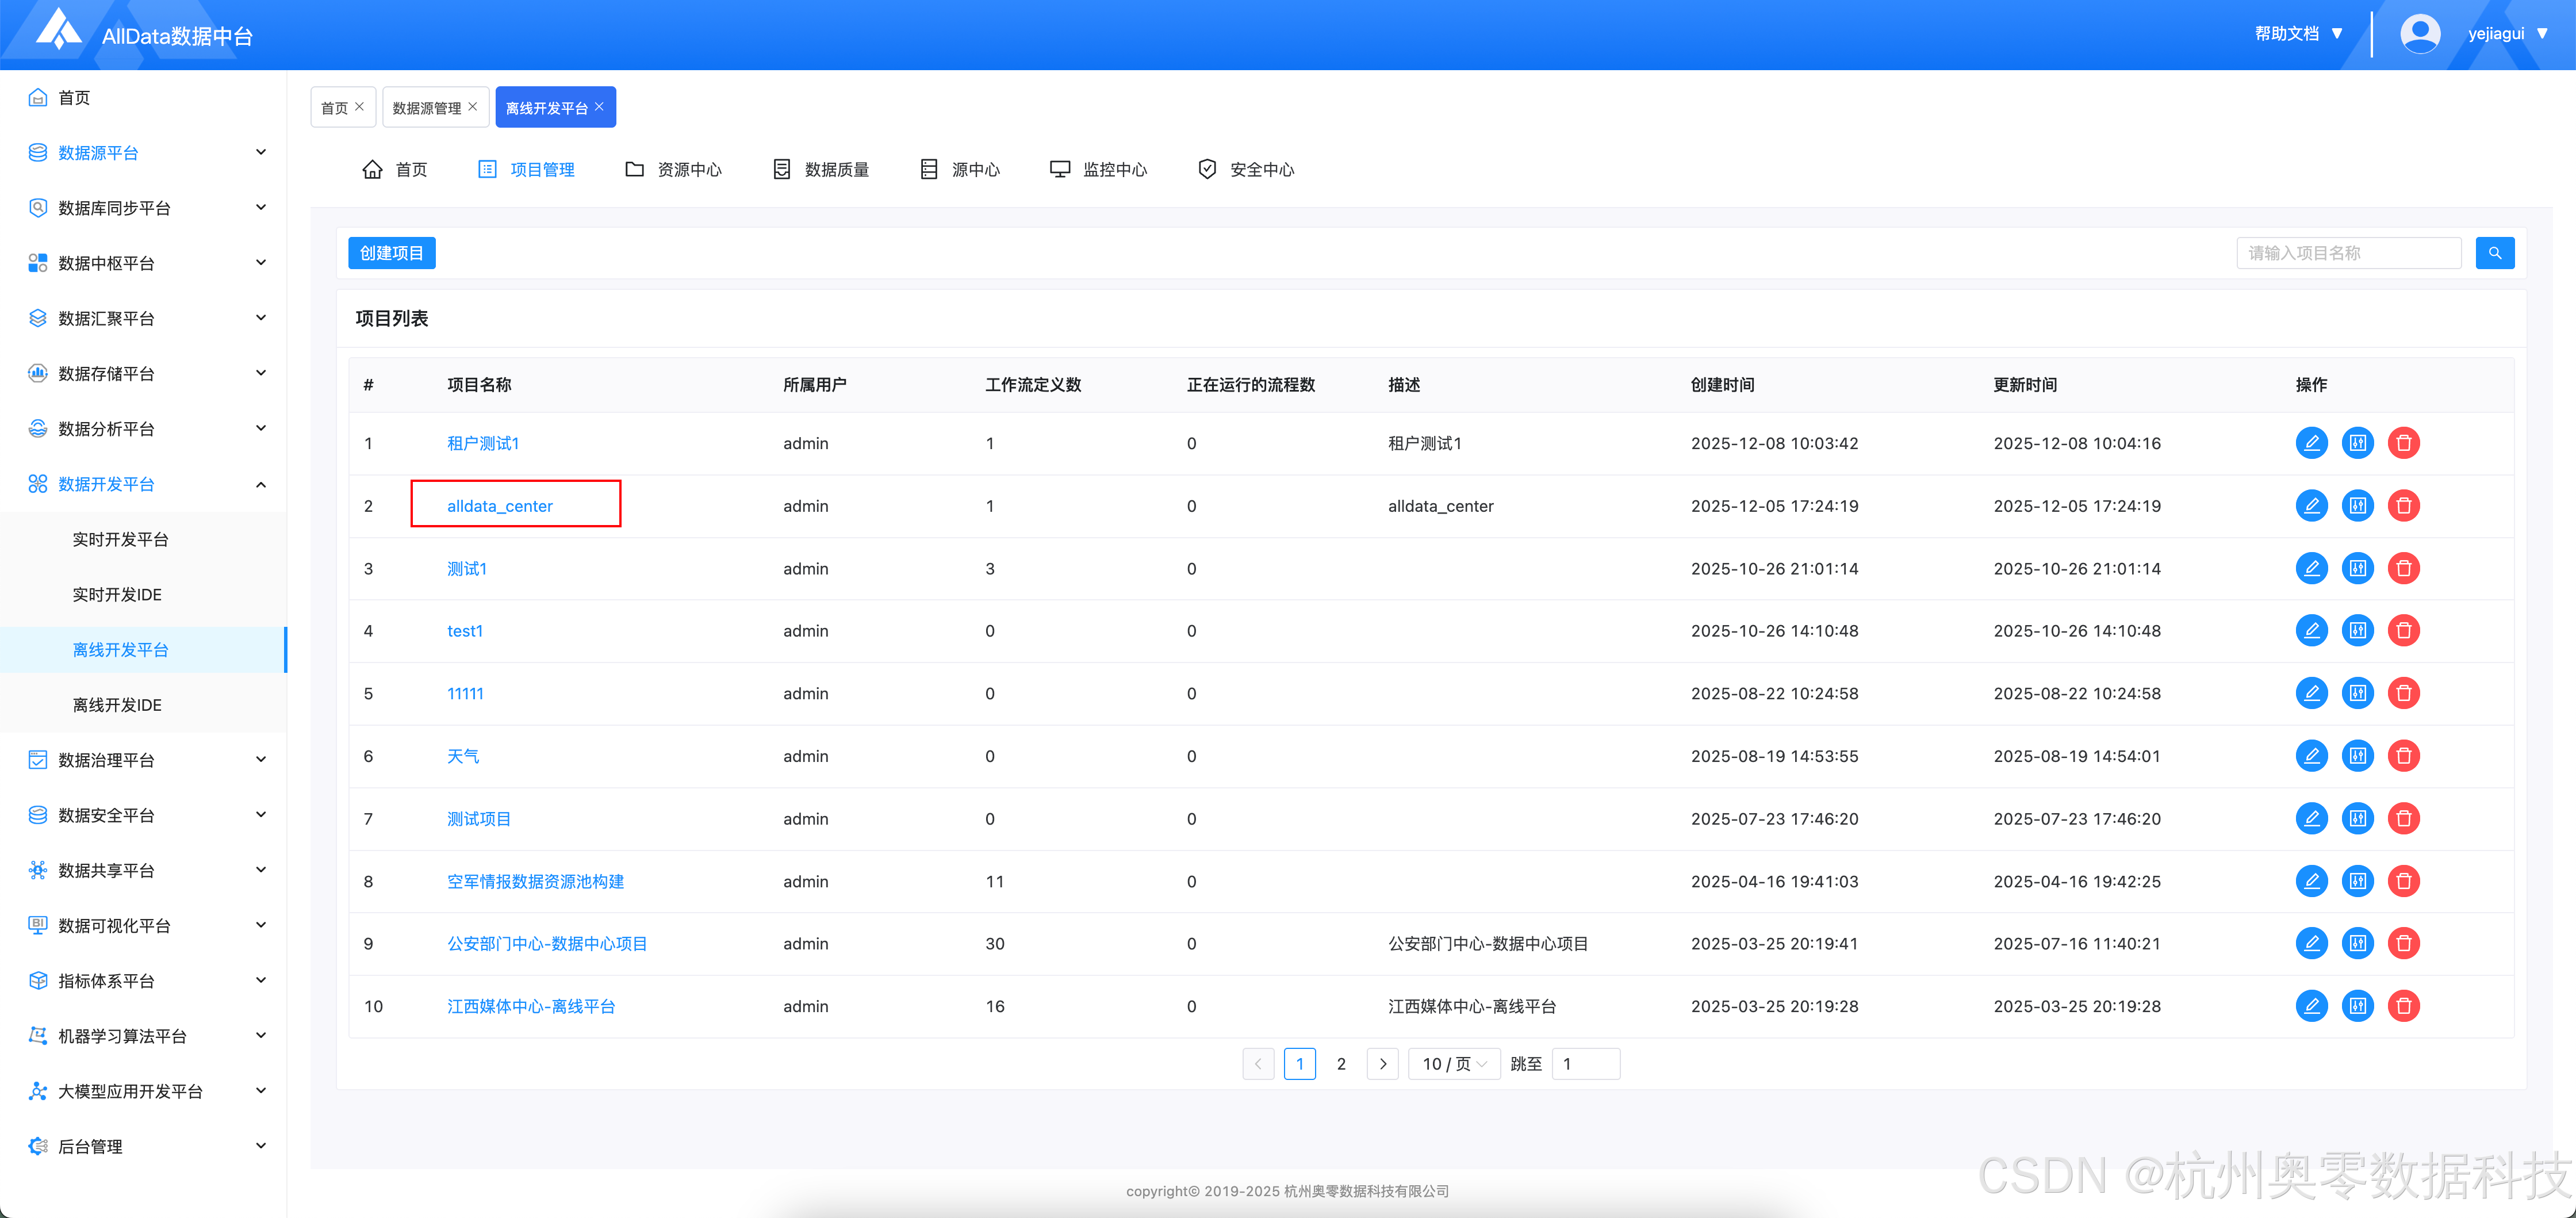Viewport: 2576px width, 1218px height.
Task: Click the user avatar icon
Action: (x=2419, y=34)
